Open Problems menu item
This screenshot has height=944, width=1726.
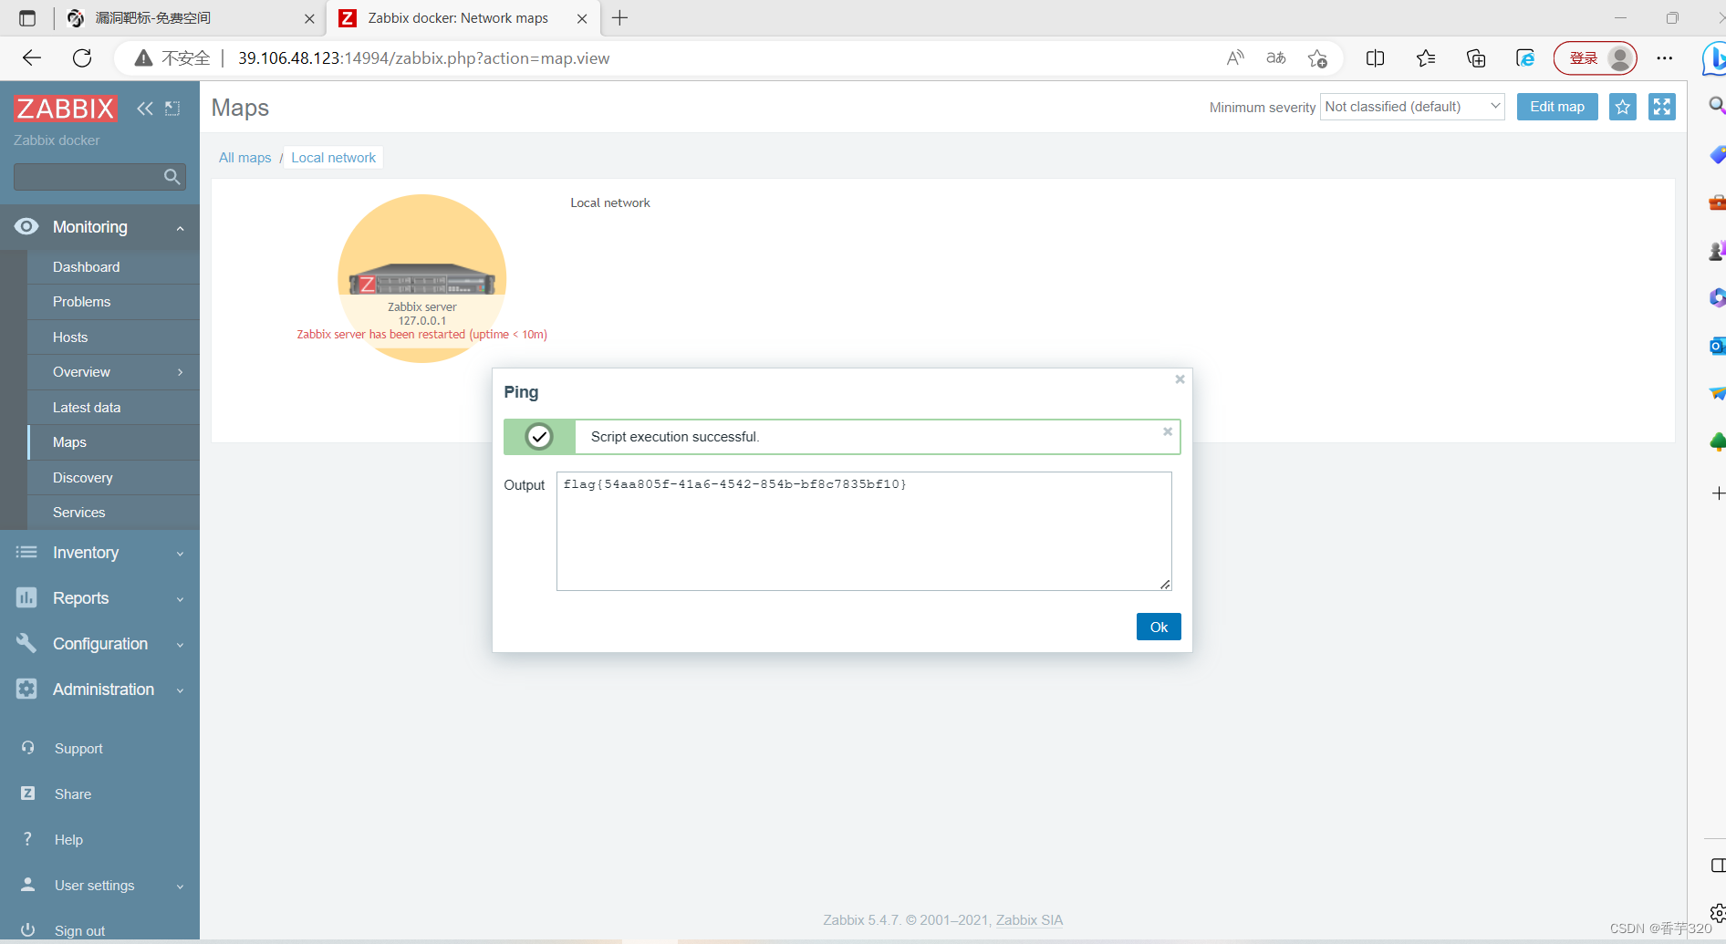tap(113, 302)
